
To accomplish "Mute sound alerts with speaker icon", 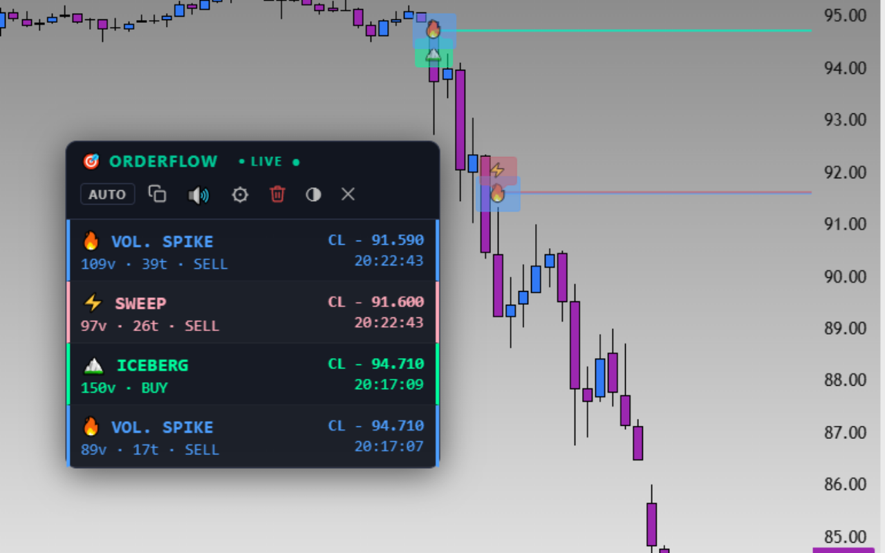I will click(198, 195).
